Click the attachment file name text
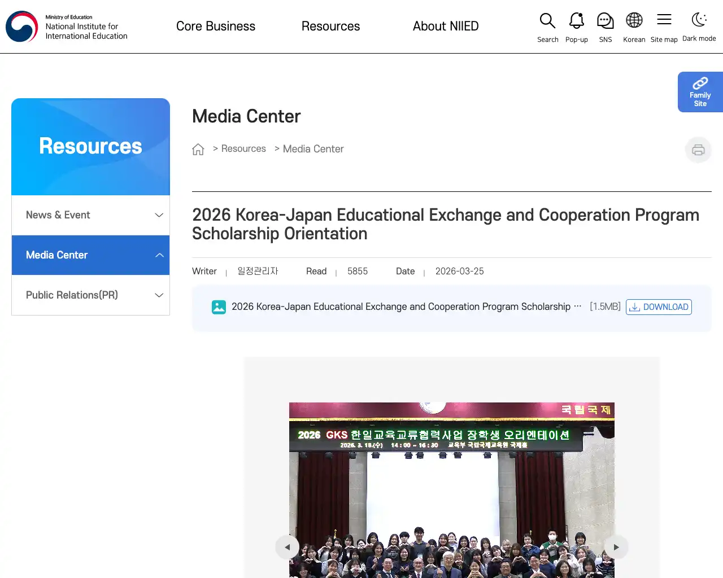723x578 pixels. click(406, 306)
